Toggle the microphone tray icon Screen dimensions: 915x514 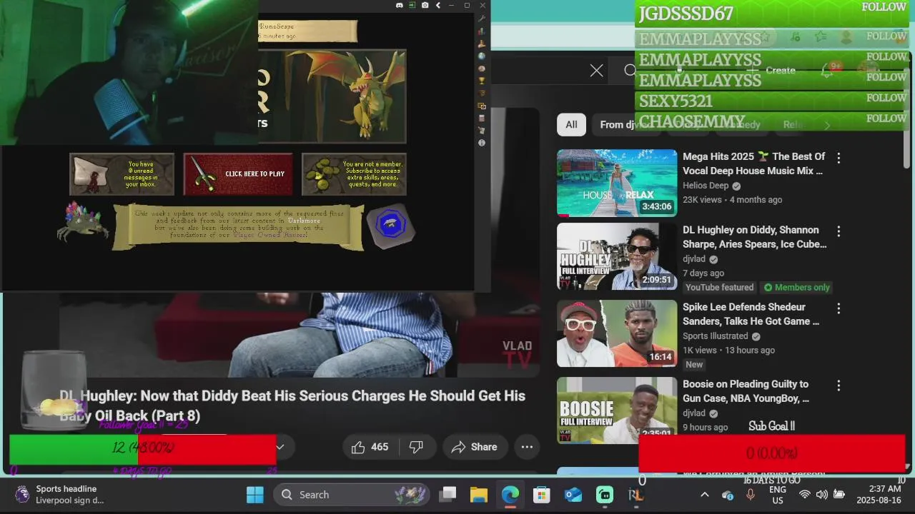[x=750, y=495]
